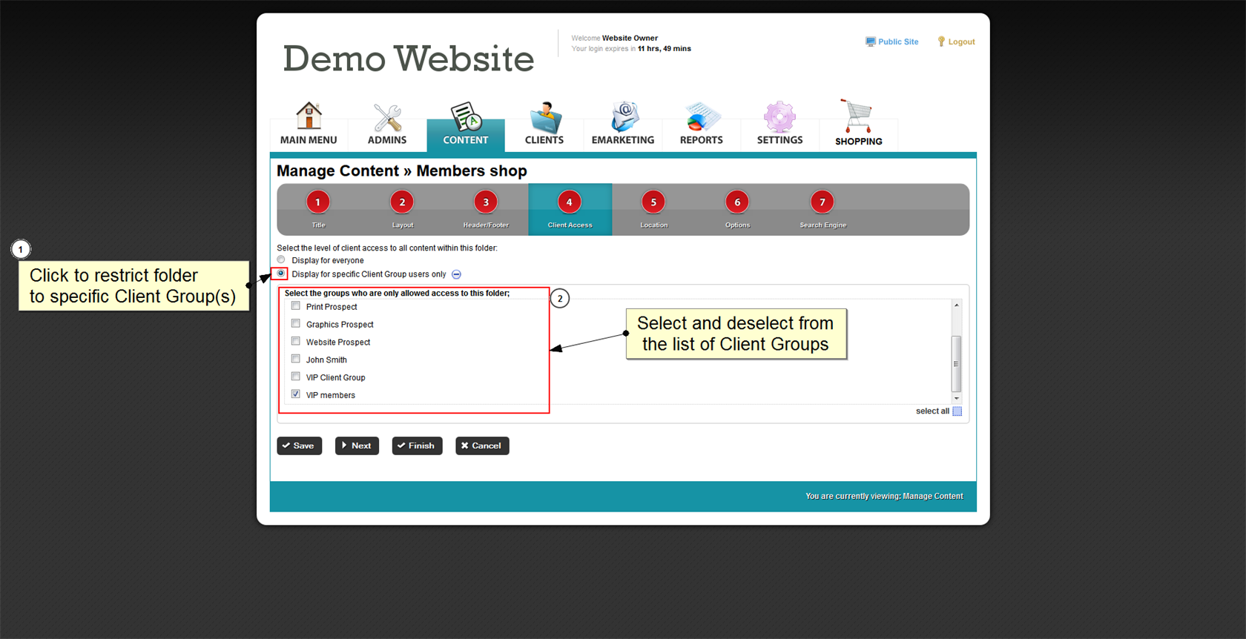The image size is (1246, 639).
Task: Open the Reports chart icon
Action: point(701,117)
